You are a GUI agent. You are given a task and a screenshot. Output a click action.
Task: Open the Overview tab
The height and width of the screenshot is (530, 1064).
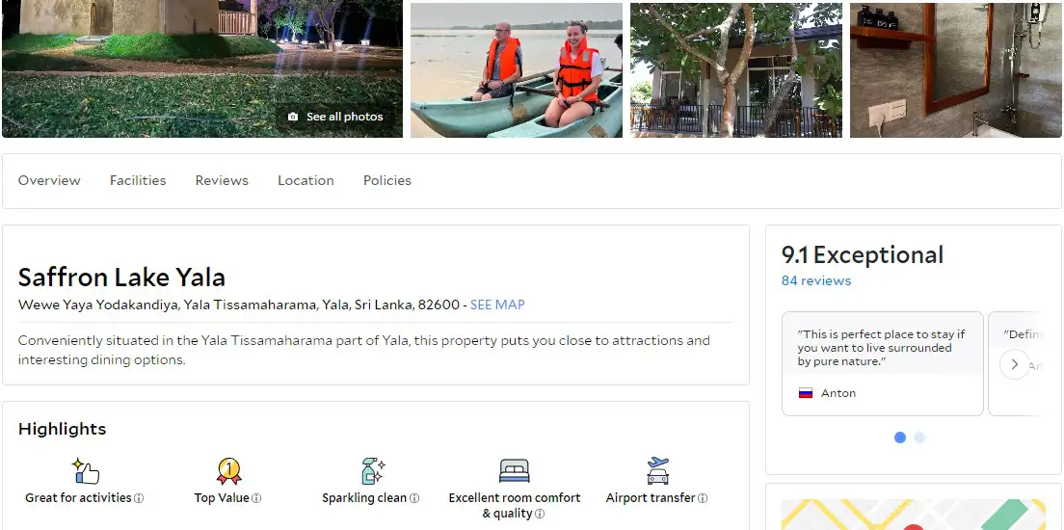49,180
